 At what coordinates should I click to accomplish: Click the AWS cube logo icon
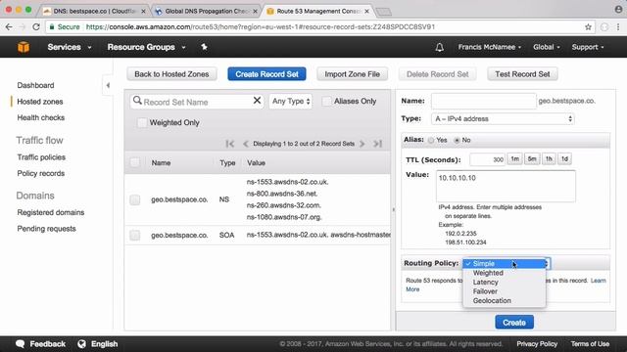click(24, 47)
